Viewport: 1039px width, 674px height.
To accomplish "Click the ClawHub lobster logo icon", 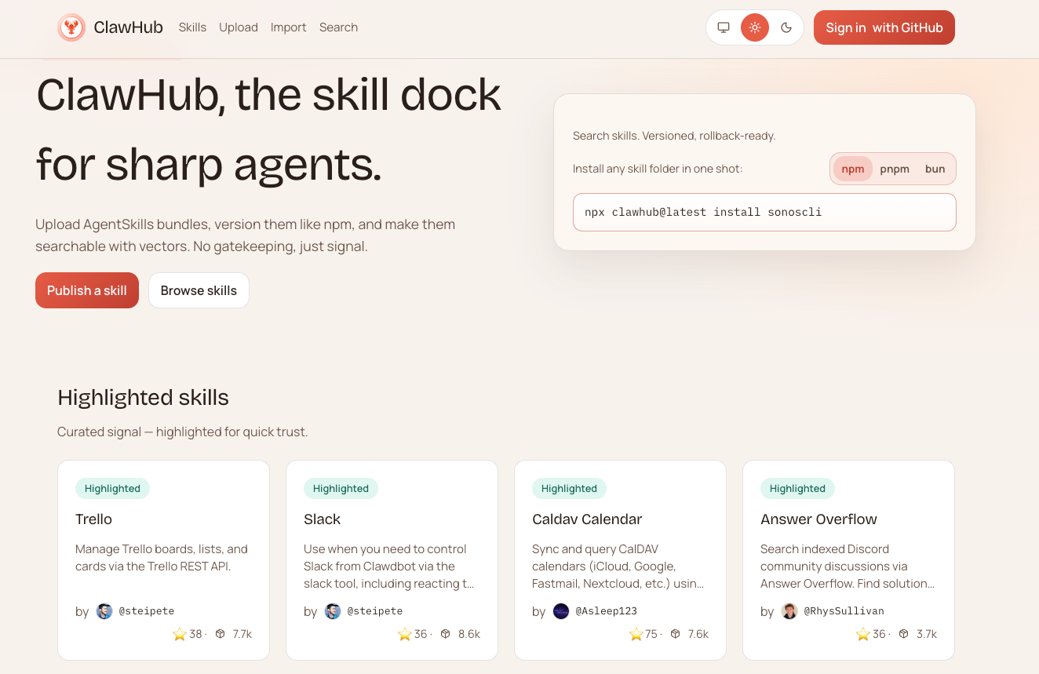I will click(71, 27).
